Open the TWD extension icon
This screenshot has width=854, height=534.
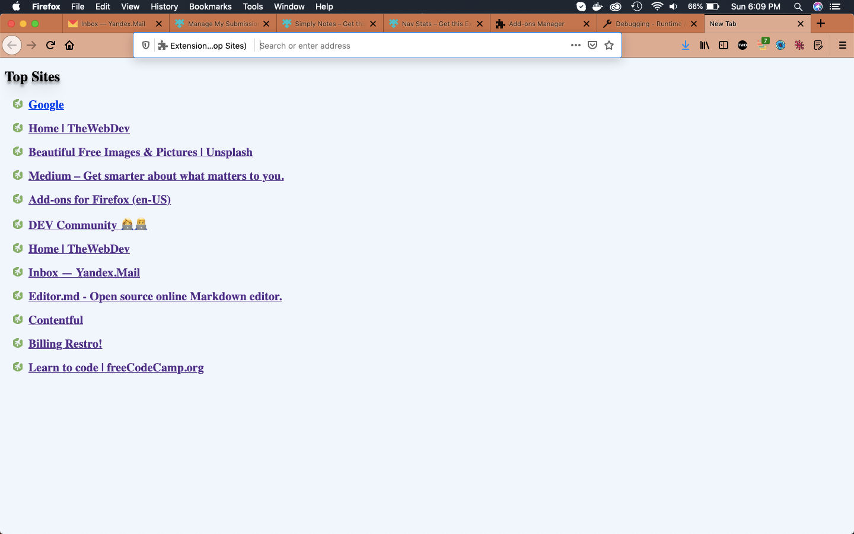(743, 45)
